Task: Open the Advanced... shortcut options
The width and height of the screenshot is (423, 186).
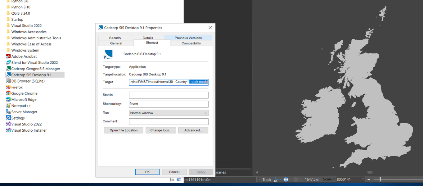Action: tap(193, 130)
